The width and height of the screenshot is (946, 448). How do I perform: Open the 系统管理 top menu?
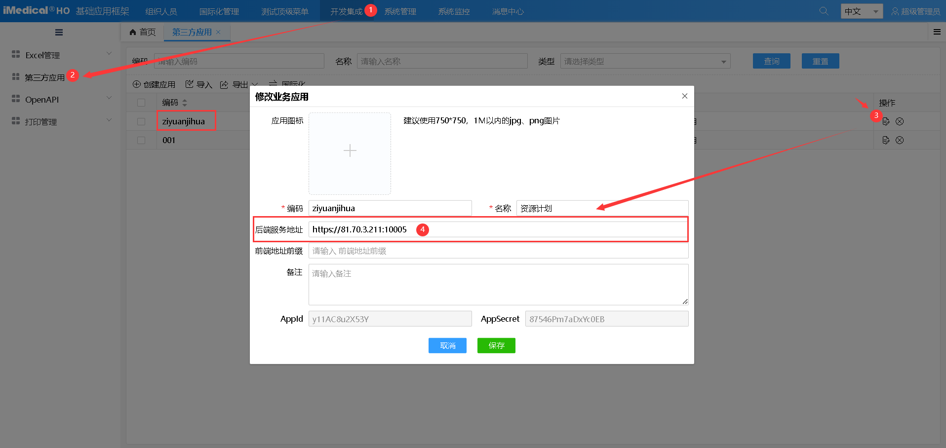[x=400, y=11]
